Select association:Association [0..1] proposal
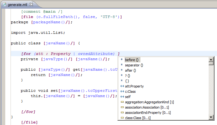 [147, 107]
